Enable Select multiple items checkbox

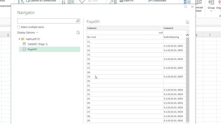(18, 27)
